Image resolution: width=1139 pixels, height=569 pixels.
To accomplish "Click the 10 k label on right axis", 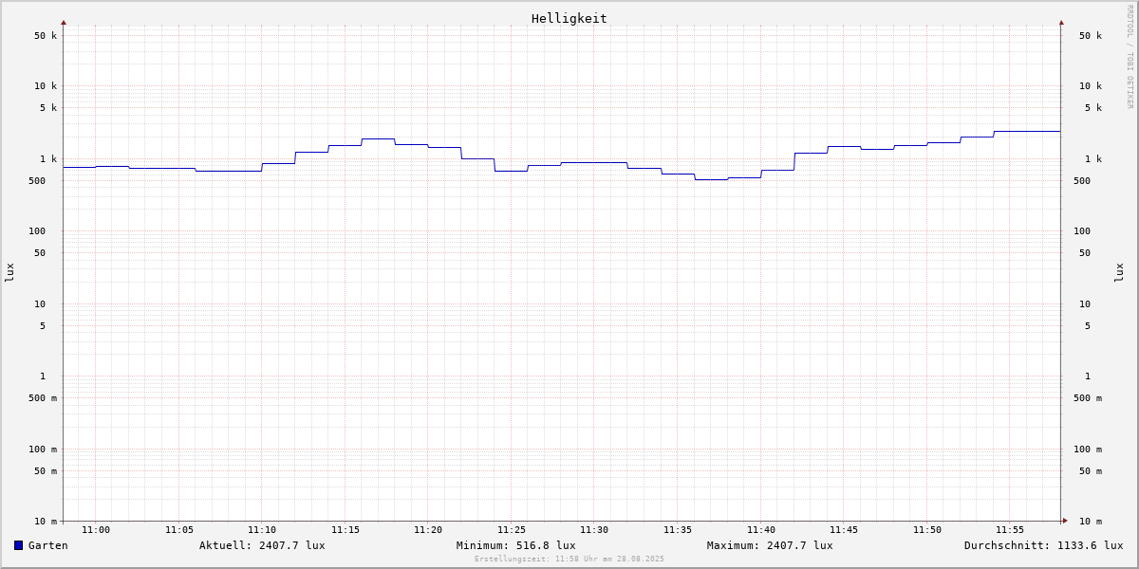I will point(1091,86).
